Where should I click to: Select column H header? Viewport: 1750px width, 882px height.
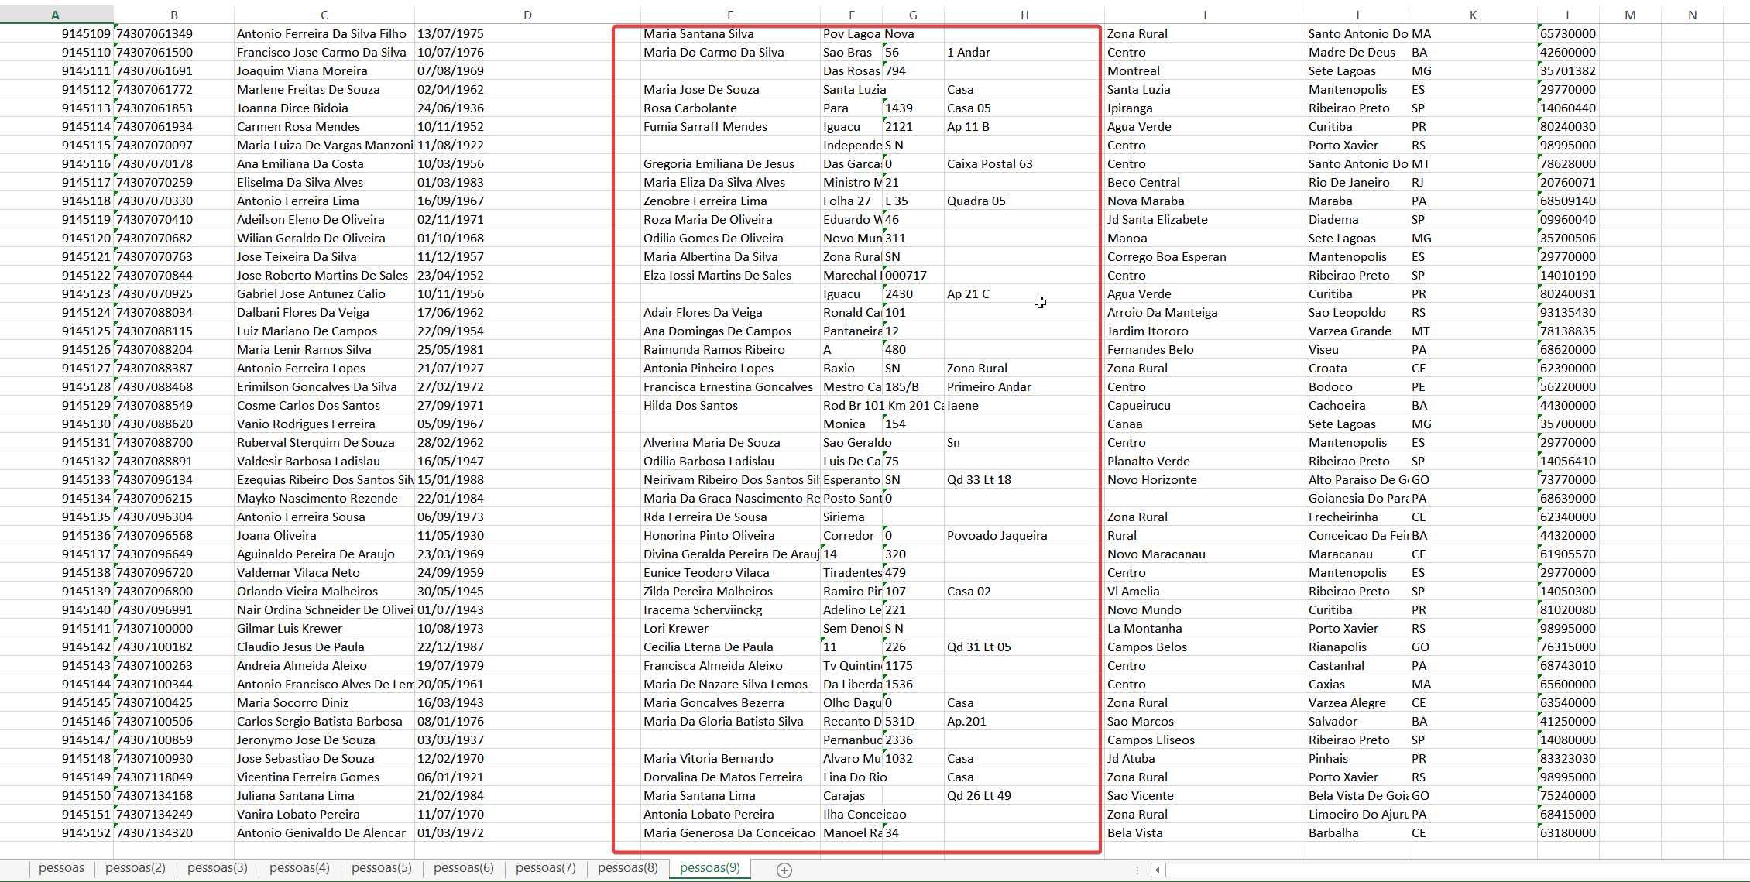coord(1024,15)
